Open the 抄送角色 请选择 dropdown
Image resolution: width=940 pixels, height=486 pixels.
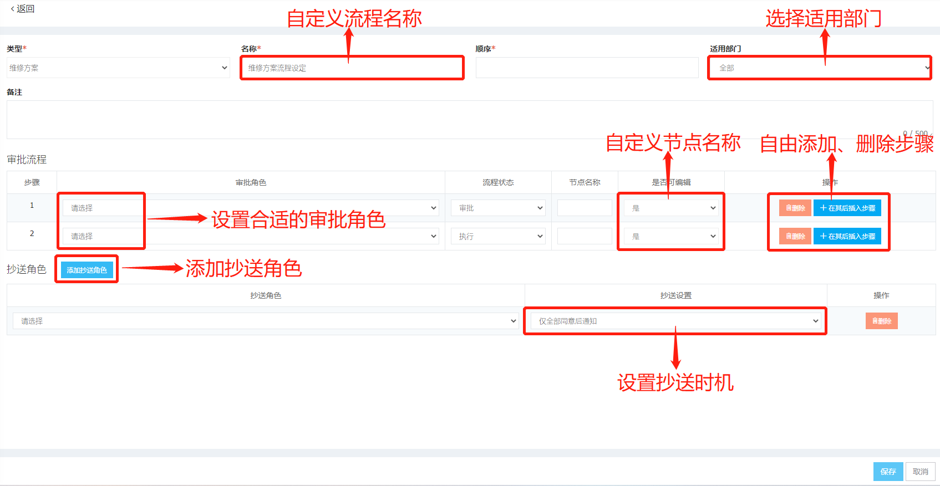(x=266, y=321)
